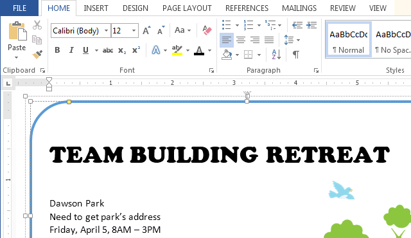Image resolution: width=411 pixels, height=238 pixels.
Task: Open the Calibri (Body) font name dropdown
Action: (x=106, y=31)
